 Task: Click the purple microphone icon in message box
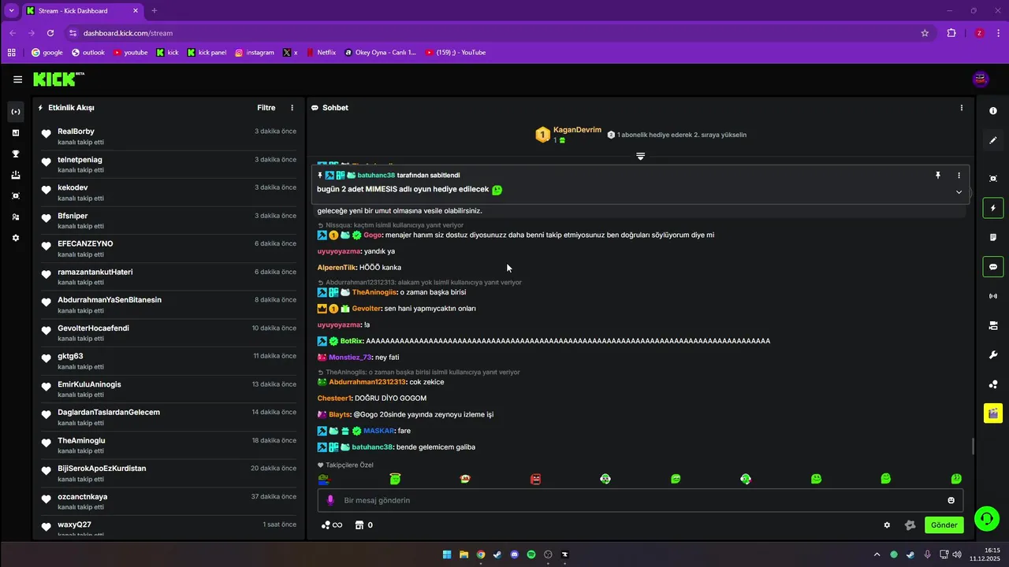(330, 500)
